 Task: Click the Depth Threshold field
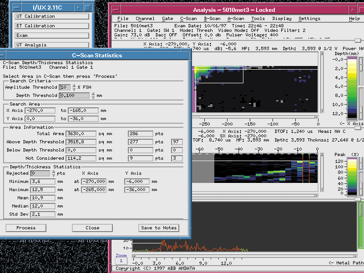(74, 96)
